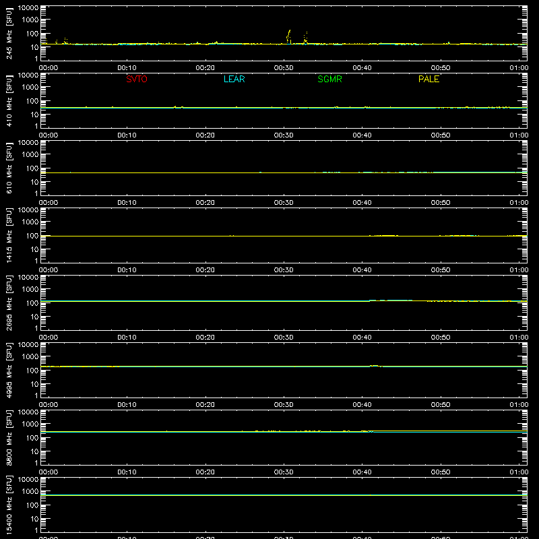The height and width of the screenshot is (539, 539).
Task: Click the small flux bump in the 4995 MHz trace
Action: (x=375, y=366)
